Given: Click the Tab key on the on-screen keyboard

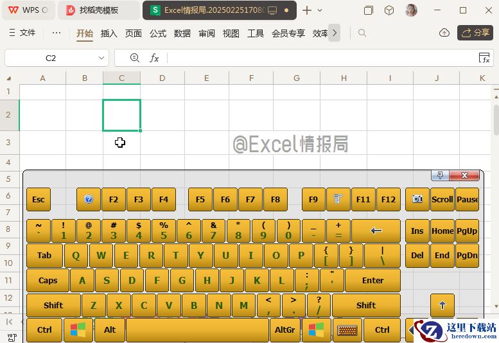Looking at the screenshot, I should (44, 256).
